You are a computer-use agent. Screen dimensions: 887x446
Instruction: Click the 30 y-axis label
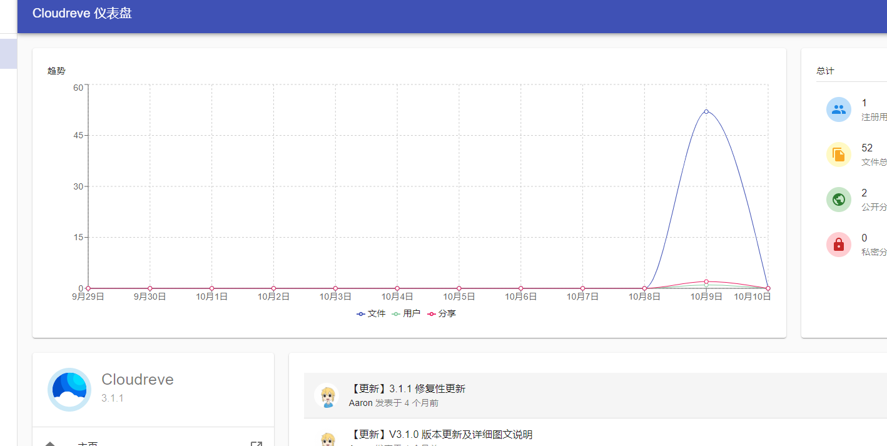[78, 186]
